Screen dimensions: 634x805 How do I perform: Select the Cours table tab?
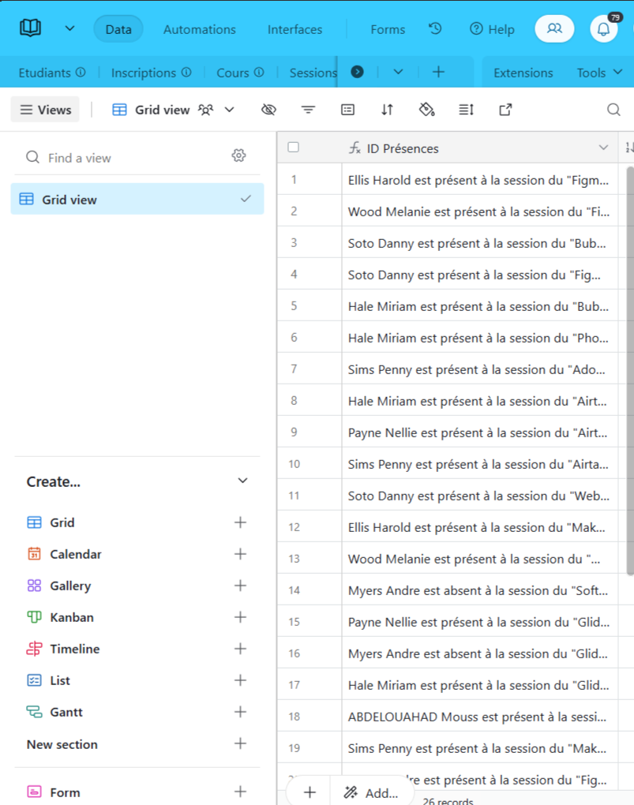[x=233, y=73]
